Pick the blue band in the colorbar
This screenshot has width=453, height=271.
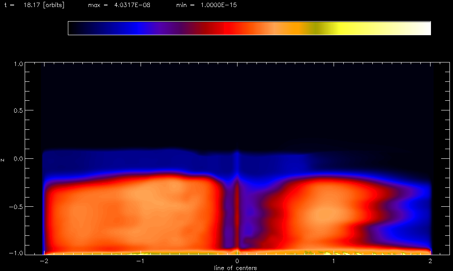(139, 28)
